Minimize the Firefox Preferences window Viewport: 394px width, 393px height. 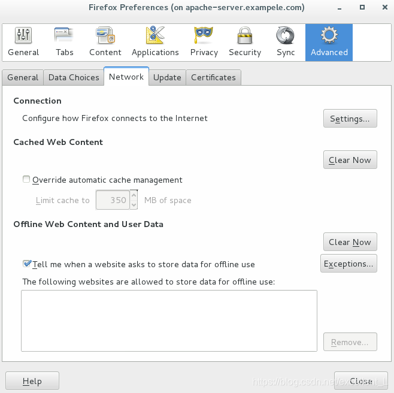click(340, 8)
